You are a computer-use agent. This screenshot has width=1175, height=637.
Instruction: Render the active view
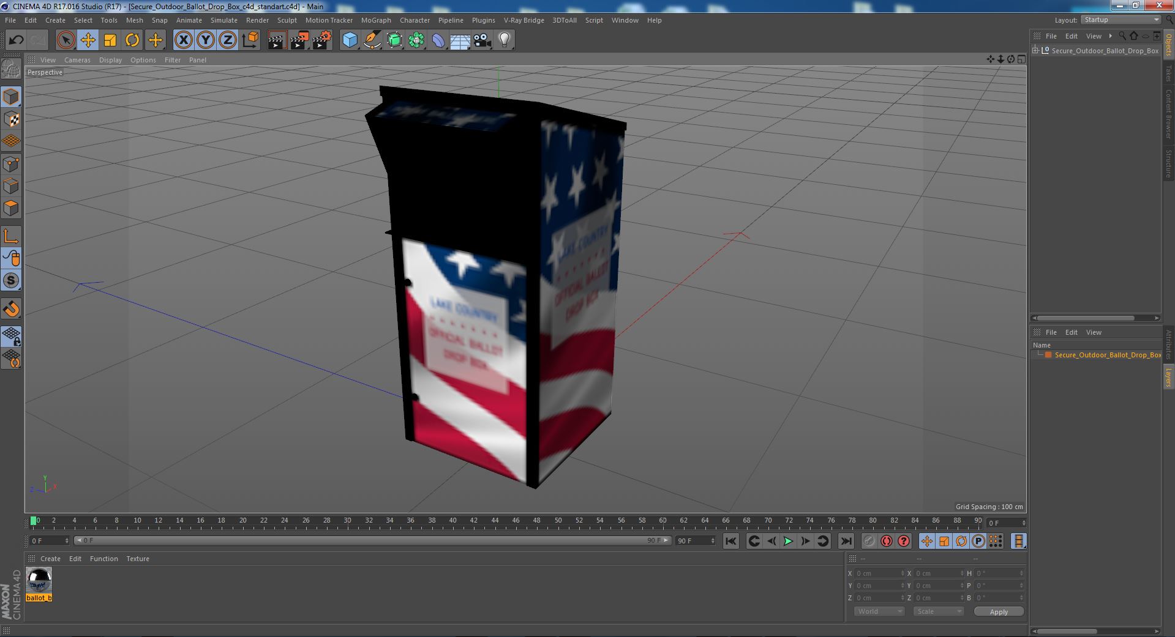pos(277,40)
